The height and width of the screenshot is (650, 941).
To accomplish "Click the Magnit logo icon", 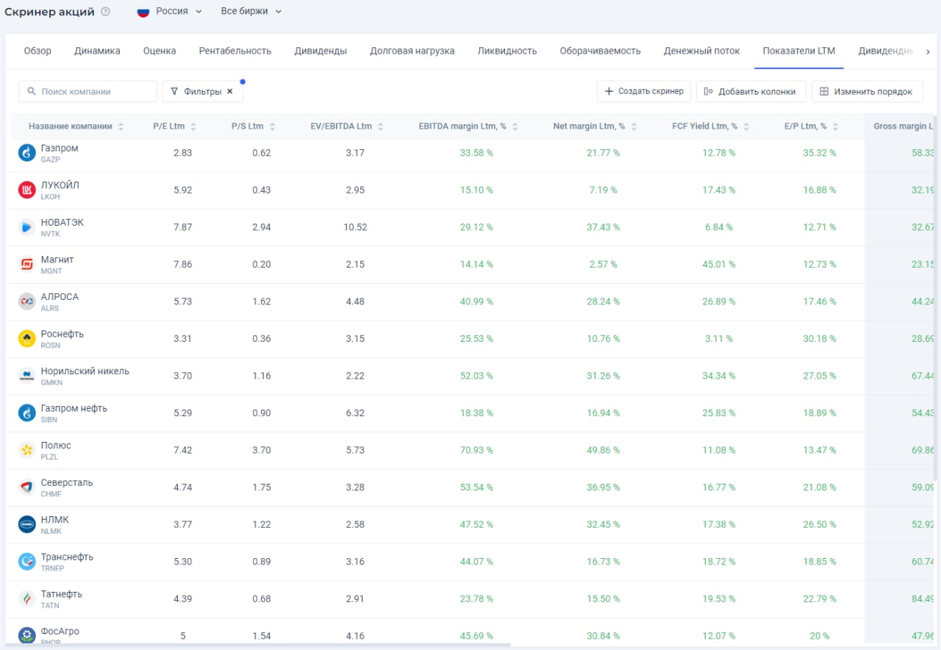I will click(27, 264).
